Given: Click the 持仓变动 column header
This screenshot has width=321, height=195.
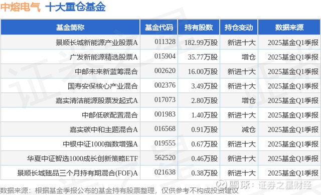Looking at the screenshot, I should pos(239,27).
